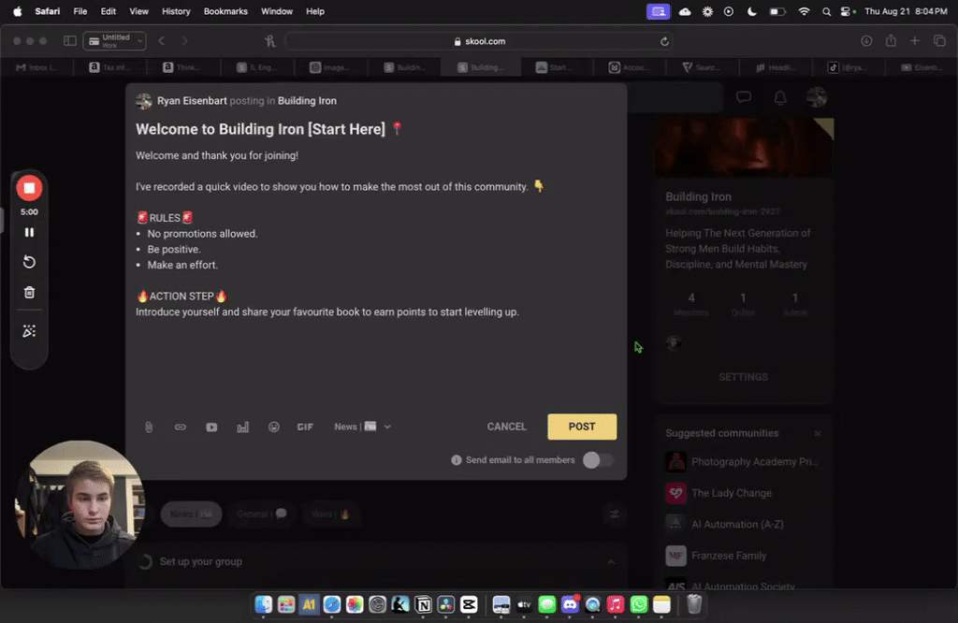Click the 'Be positive.' rule line
Image resolution: width=958 pixels, height=623 pixels.
point(173,249)
